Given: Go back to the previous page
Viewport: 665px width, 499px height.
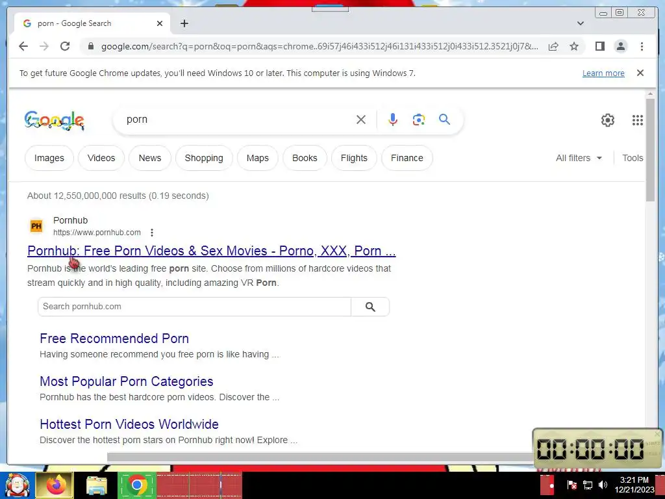Looking at the screenshot, I should pos(23,46).
